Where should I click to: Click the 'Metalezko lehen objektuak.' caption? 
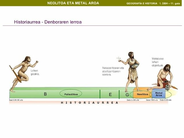coord(158,62)
